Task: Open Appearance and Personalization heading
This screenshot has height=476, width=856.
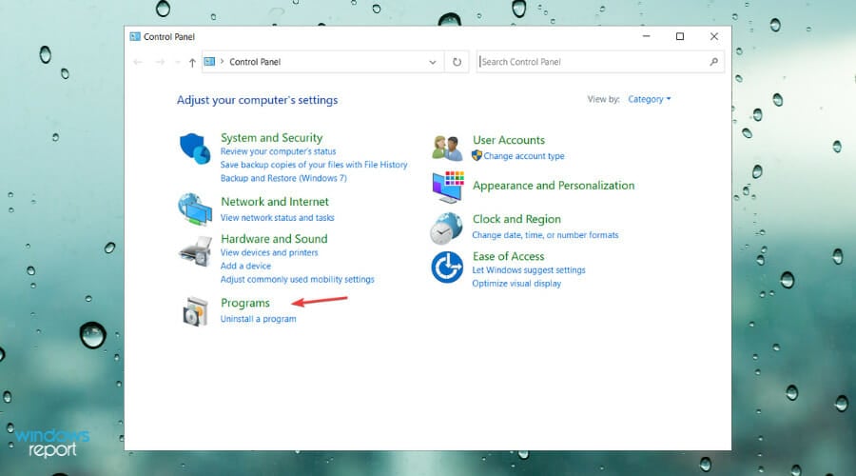Action: pyautogui.click(x=554, y=186)
